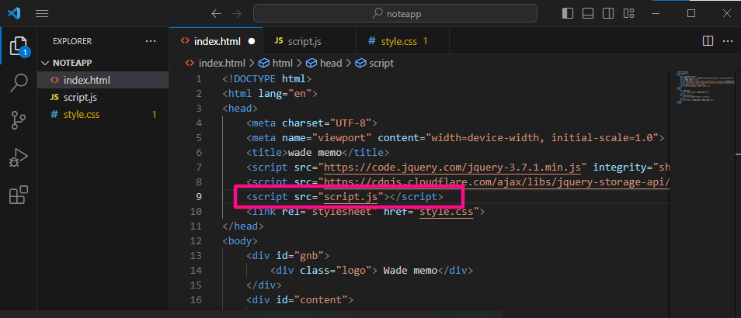Screen dimensions: 741x318
Task: Click the problem count 1 beside style.css in Explorer
Action: pos(154,115)
